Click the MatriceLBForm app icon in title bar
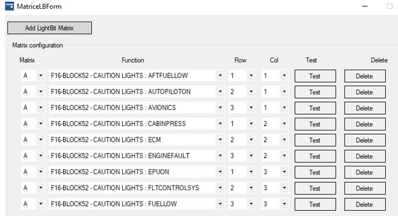 [9, 6]
